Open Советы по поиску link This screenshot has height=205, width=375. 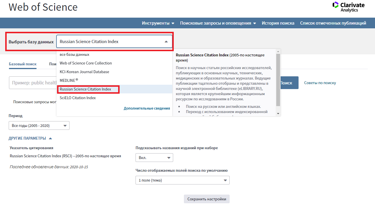point(320,83)
